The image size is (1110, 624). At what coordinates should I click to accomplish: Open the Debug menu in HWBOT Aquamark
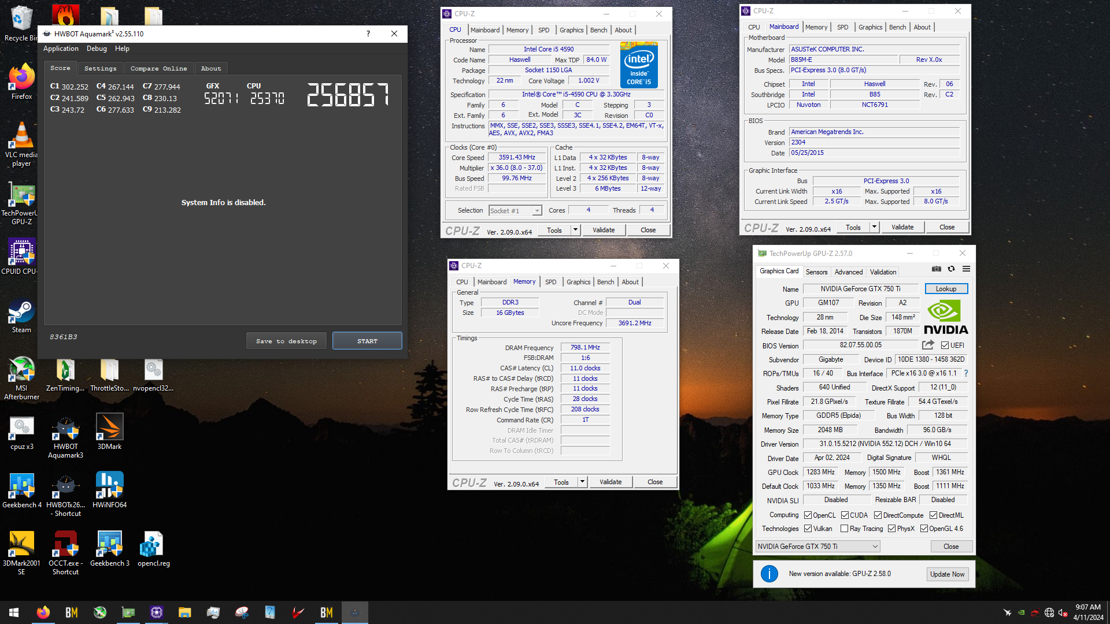[x=97, y=49]
